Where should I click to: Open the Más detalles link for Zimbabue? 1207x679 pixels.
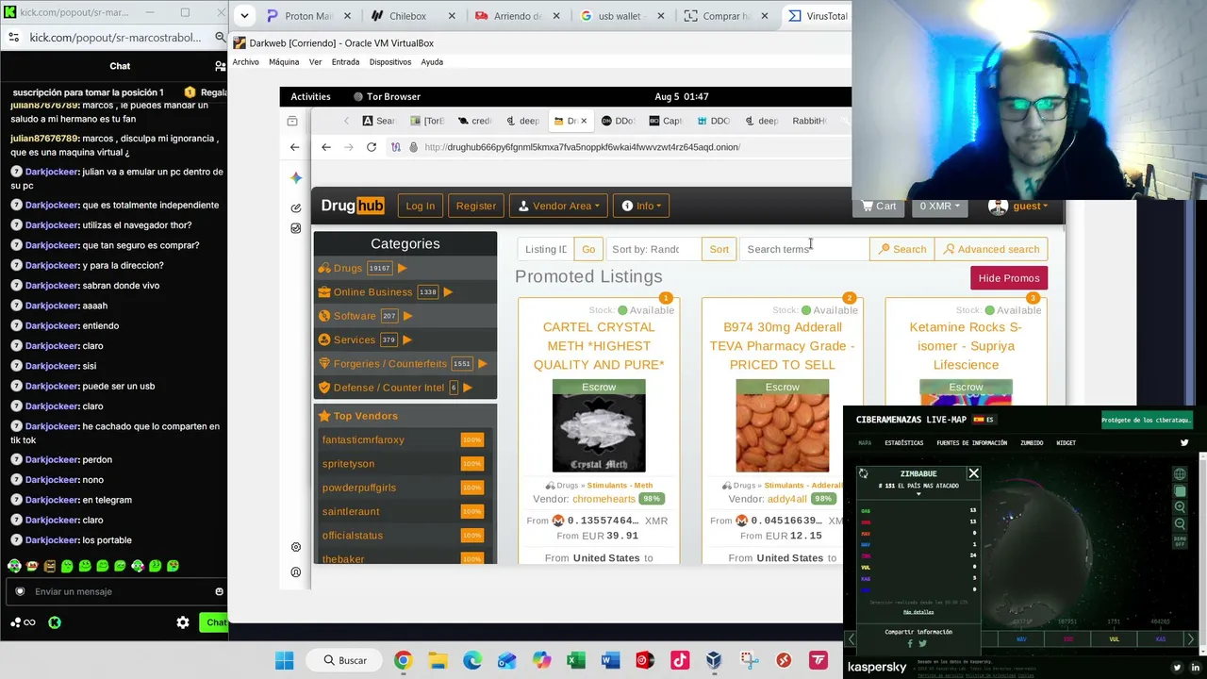[918, 612]
